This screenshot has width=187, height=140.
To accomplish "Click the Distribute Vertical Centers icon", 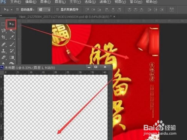I will click(136, 10).
